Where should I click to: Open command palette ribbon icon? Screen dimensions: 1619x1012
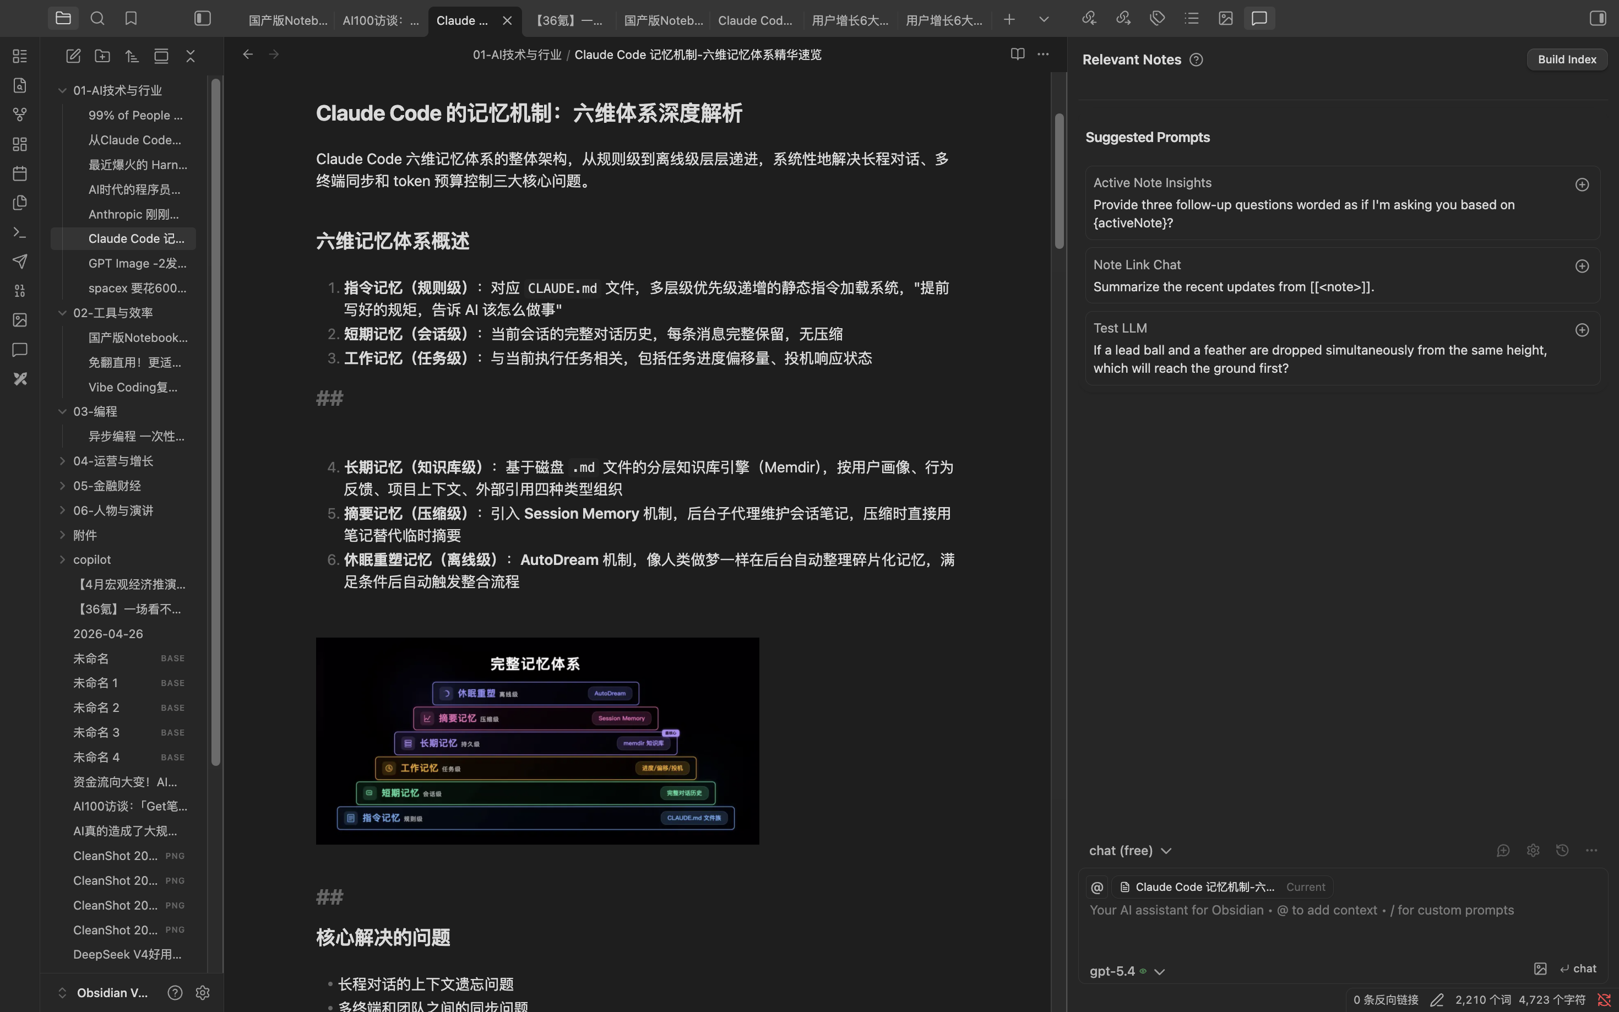click(x=20, y=232)
